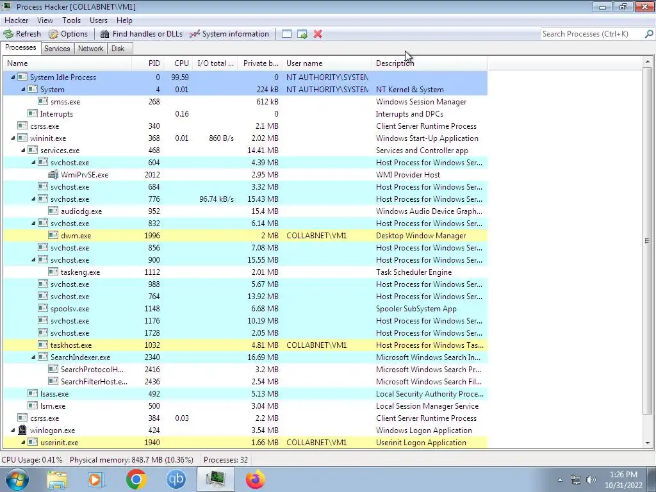Open the Tools menu

(x=71, y=20)
